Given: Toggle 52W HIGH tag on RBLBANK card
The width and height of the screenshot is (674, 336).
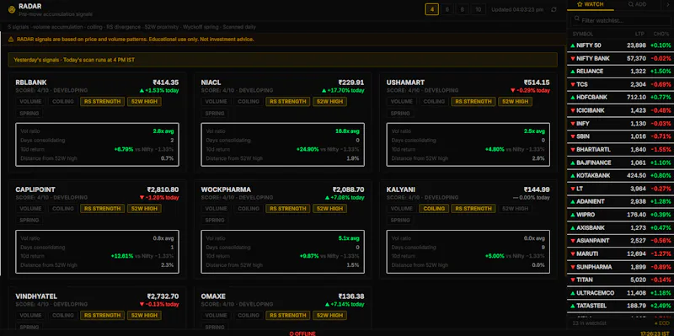Looking at the screenshot, I should (144, 102).
